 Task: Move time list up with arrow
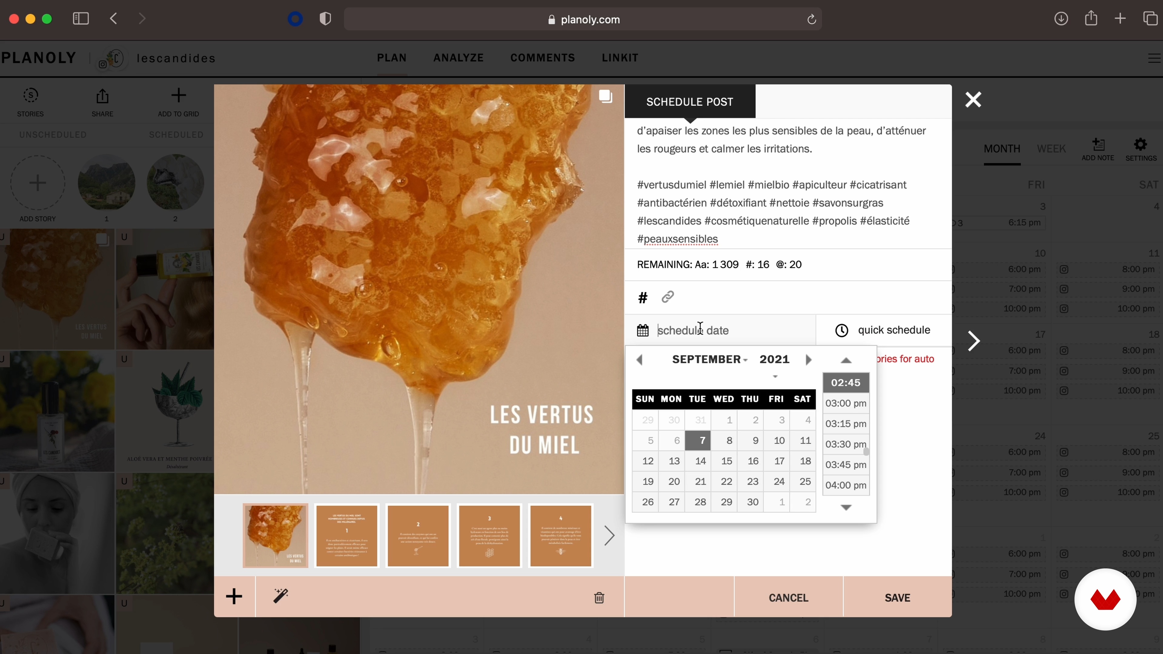(846, 360)
